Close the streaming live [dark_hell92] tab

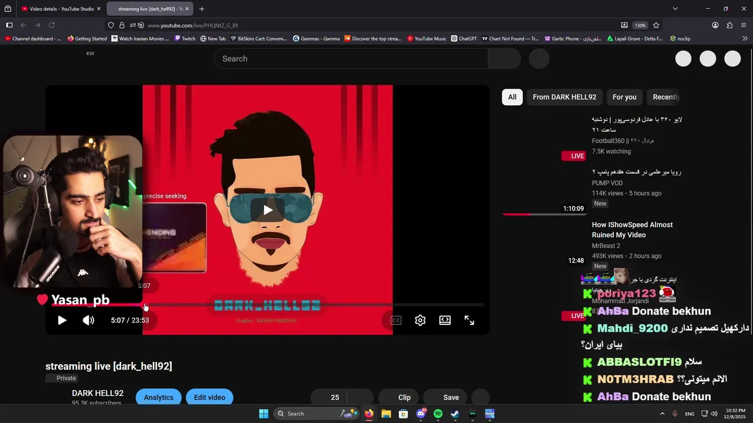(187, 9)
